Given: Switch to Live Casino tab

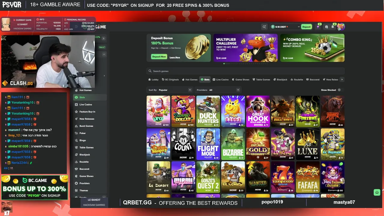Looking at the screenshot, I should (221, 79).
